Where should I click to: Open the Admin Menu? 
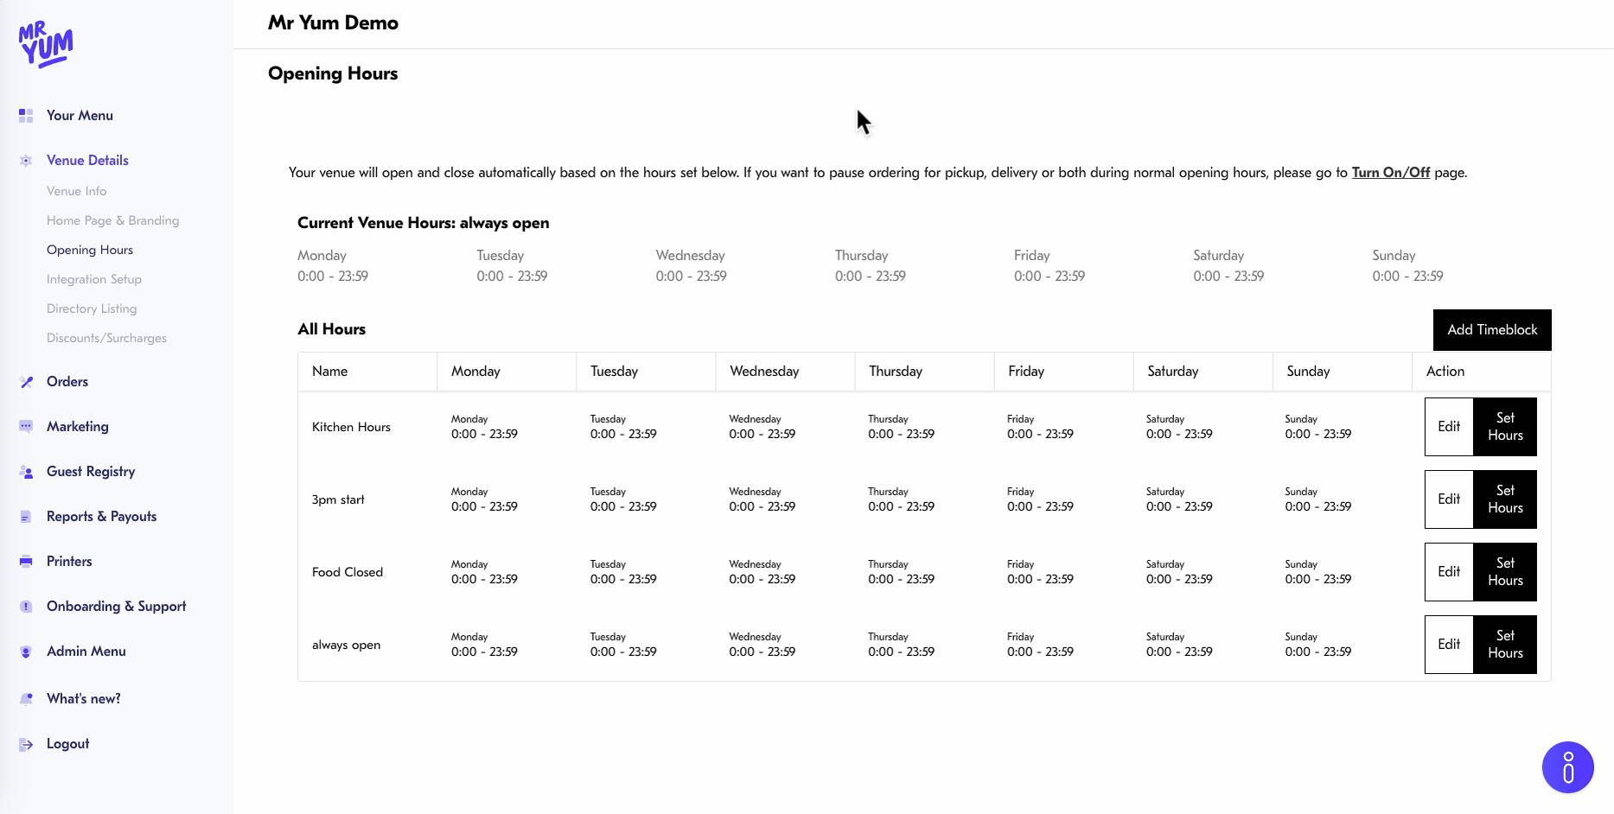coord(86,652)
